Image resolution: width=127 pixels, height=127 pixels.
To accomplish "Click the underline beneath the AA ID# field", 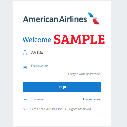I will click(x=62, y=58).
